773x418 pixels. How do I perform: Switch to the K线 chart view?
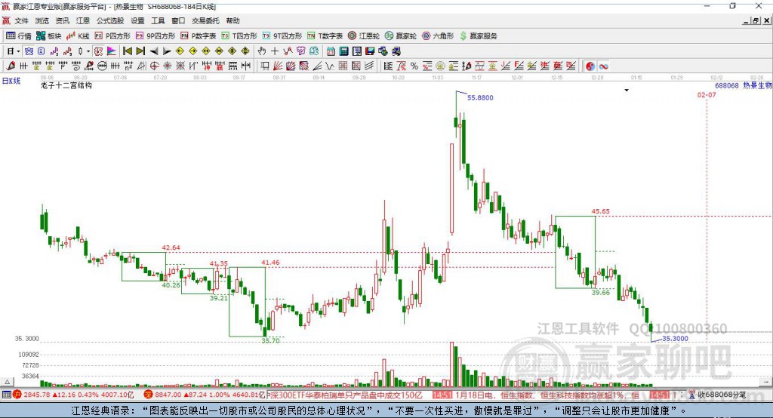coord(78,36)
